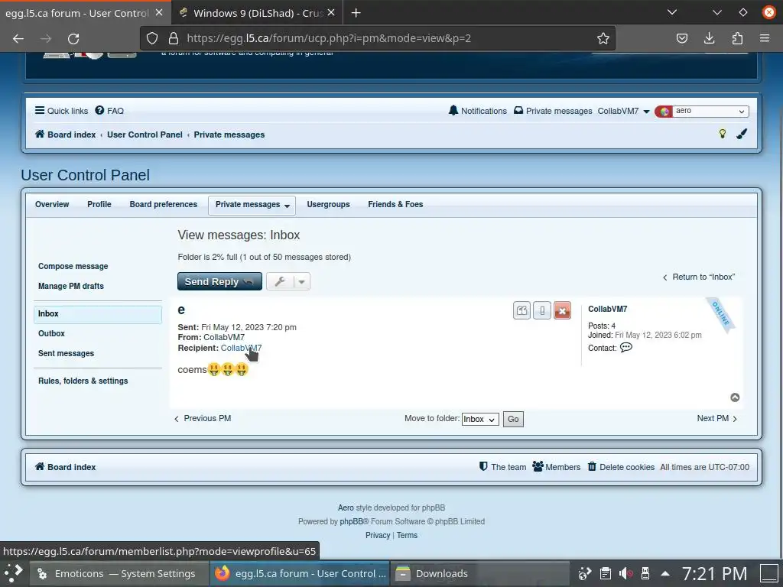This screenshot has height=587, width=783.
Task: Open the Pocket save icon
Action: click(681, 38)
